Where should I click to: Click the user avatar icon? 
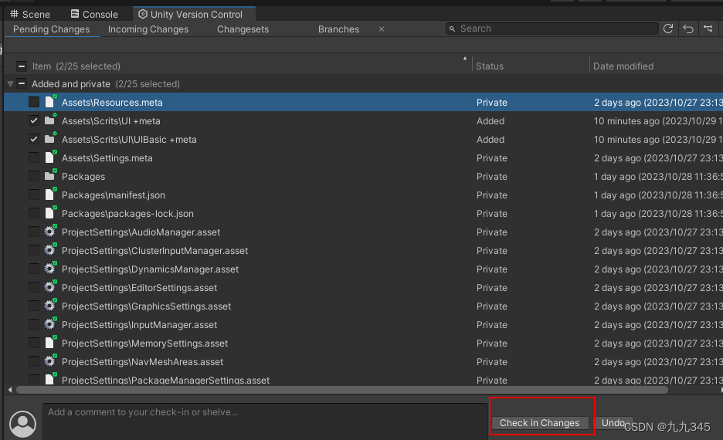pyautogui.click(x=22, y=425)
